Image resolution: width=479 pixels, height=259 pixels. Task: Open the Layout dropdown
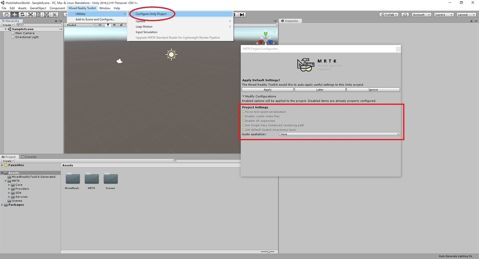pos(465,15)
